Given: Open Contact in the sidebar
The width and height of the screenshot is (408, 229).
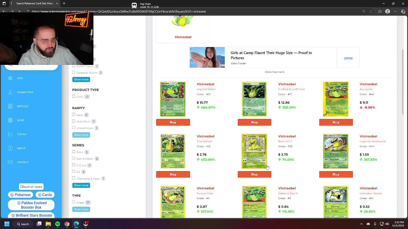Looking at the screenshot, I should pos(23,162).
